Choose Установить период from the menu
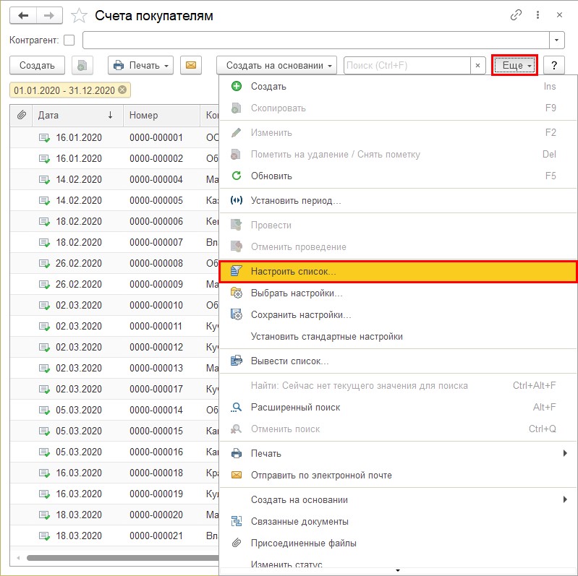 (295, 200)
